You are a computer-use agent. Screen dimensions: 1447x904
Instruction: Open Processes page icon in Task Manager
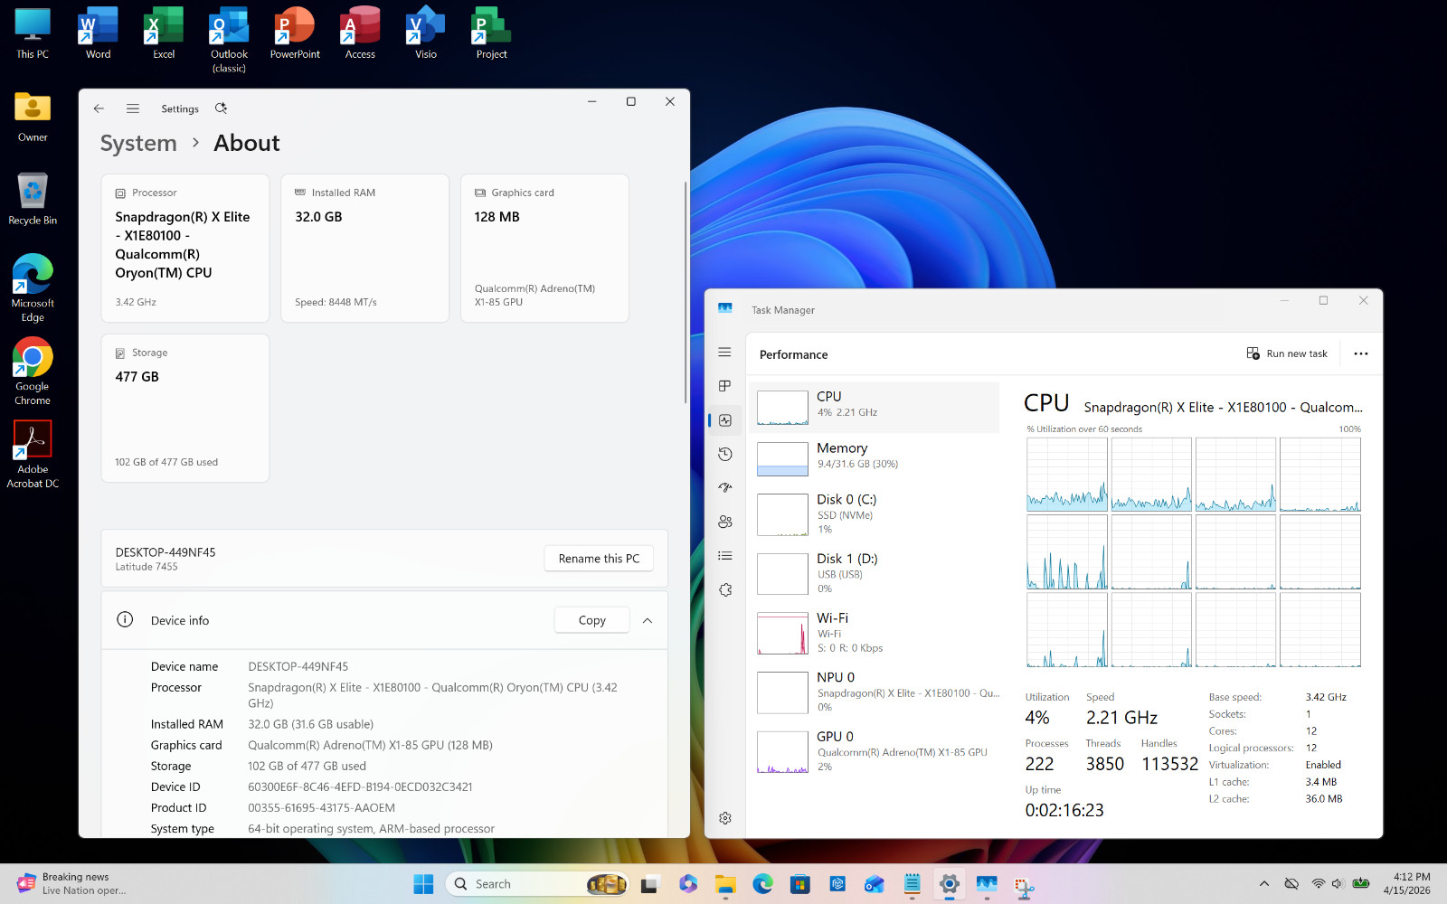pos(724,386)
